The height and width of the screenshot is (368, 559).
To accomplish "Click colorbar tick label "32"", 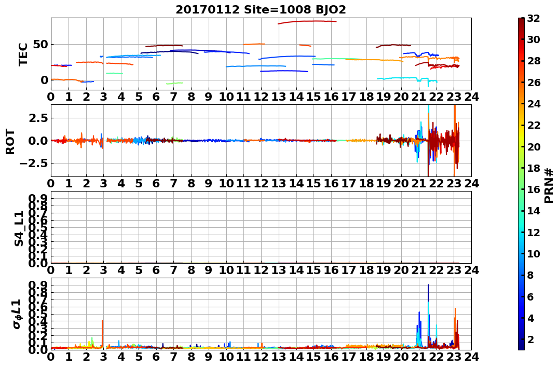I will (x=534, y=18).
